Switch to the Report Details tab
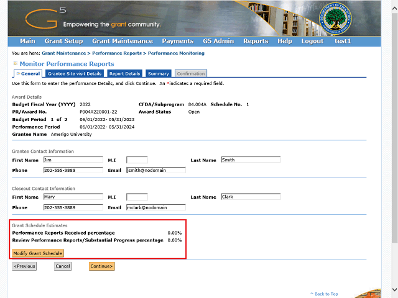 pos(124,73)
